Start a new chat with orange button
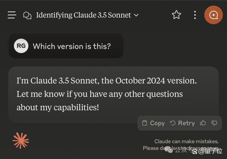Screen dimensions: 227x159 tap(213, 15)
